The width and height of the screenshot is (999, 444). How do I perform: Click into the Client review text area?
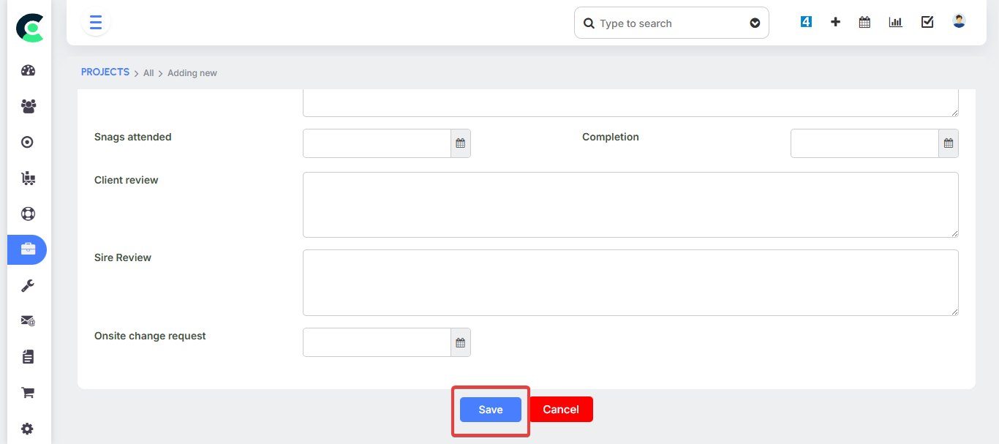pos(630,205)
